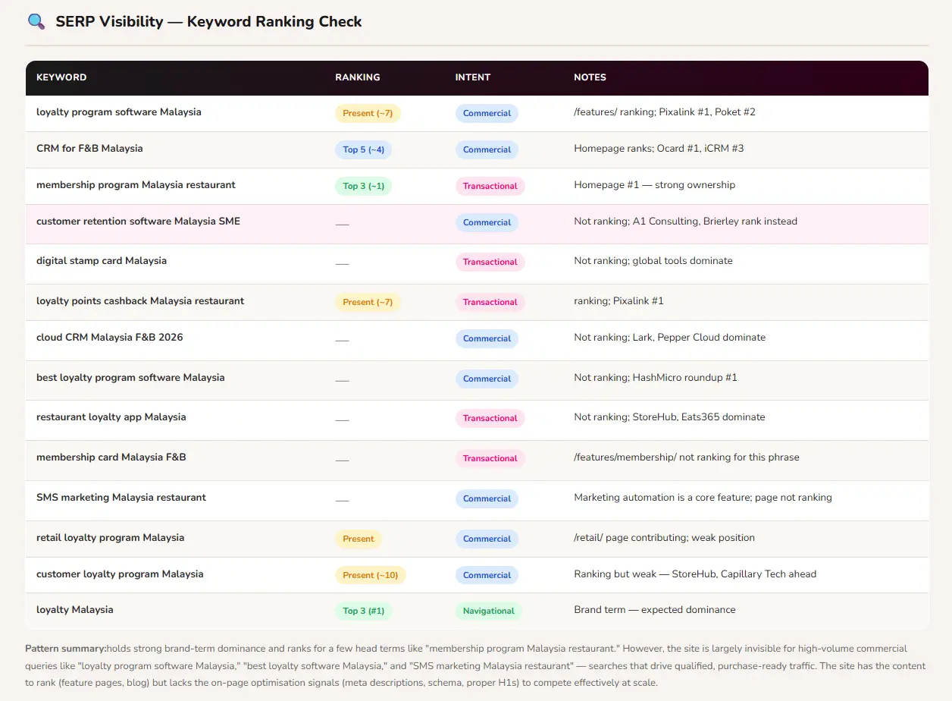Click note 'Homepage #1 — strong ownership'

[654, 185]
